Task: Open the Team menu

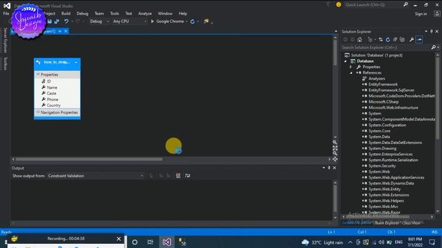Action: 99,14
